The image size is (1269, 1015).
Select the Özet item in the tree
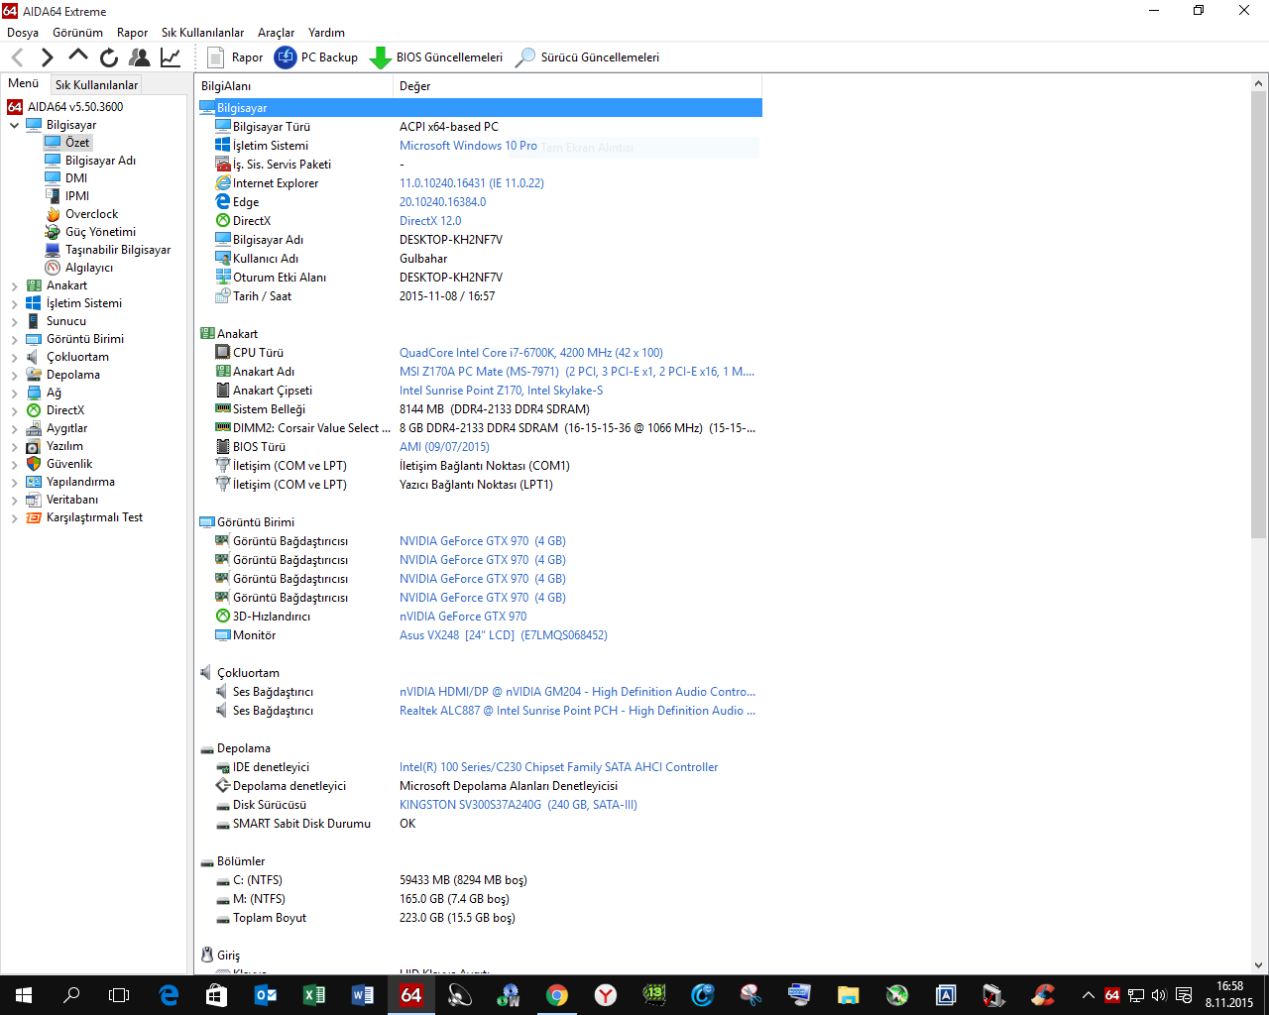point(67,143)
